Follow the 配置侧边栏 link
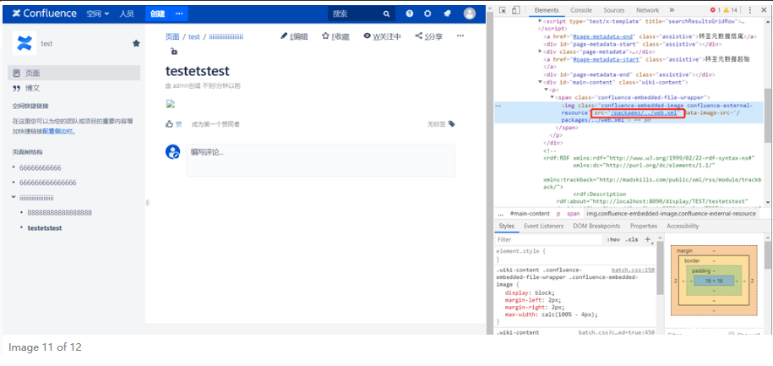 (x=58, y=131)
